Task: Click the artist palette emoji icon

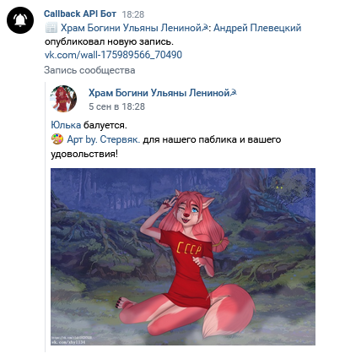Action: [57, 139]
